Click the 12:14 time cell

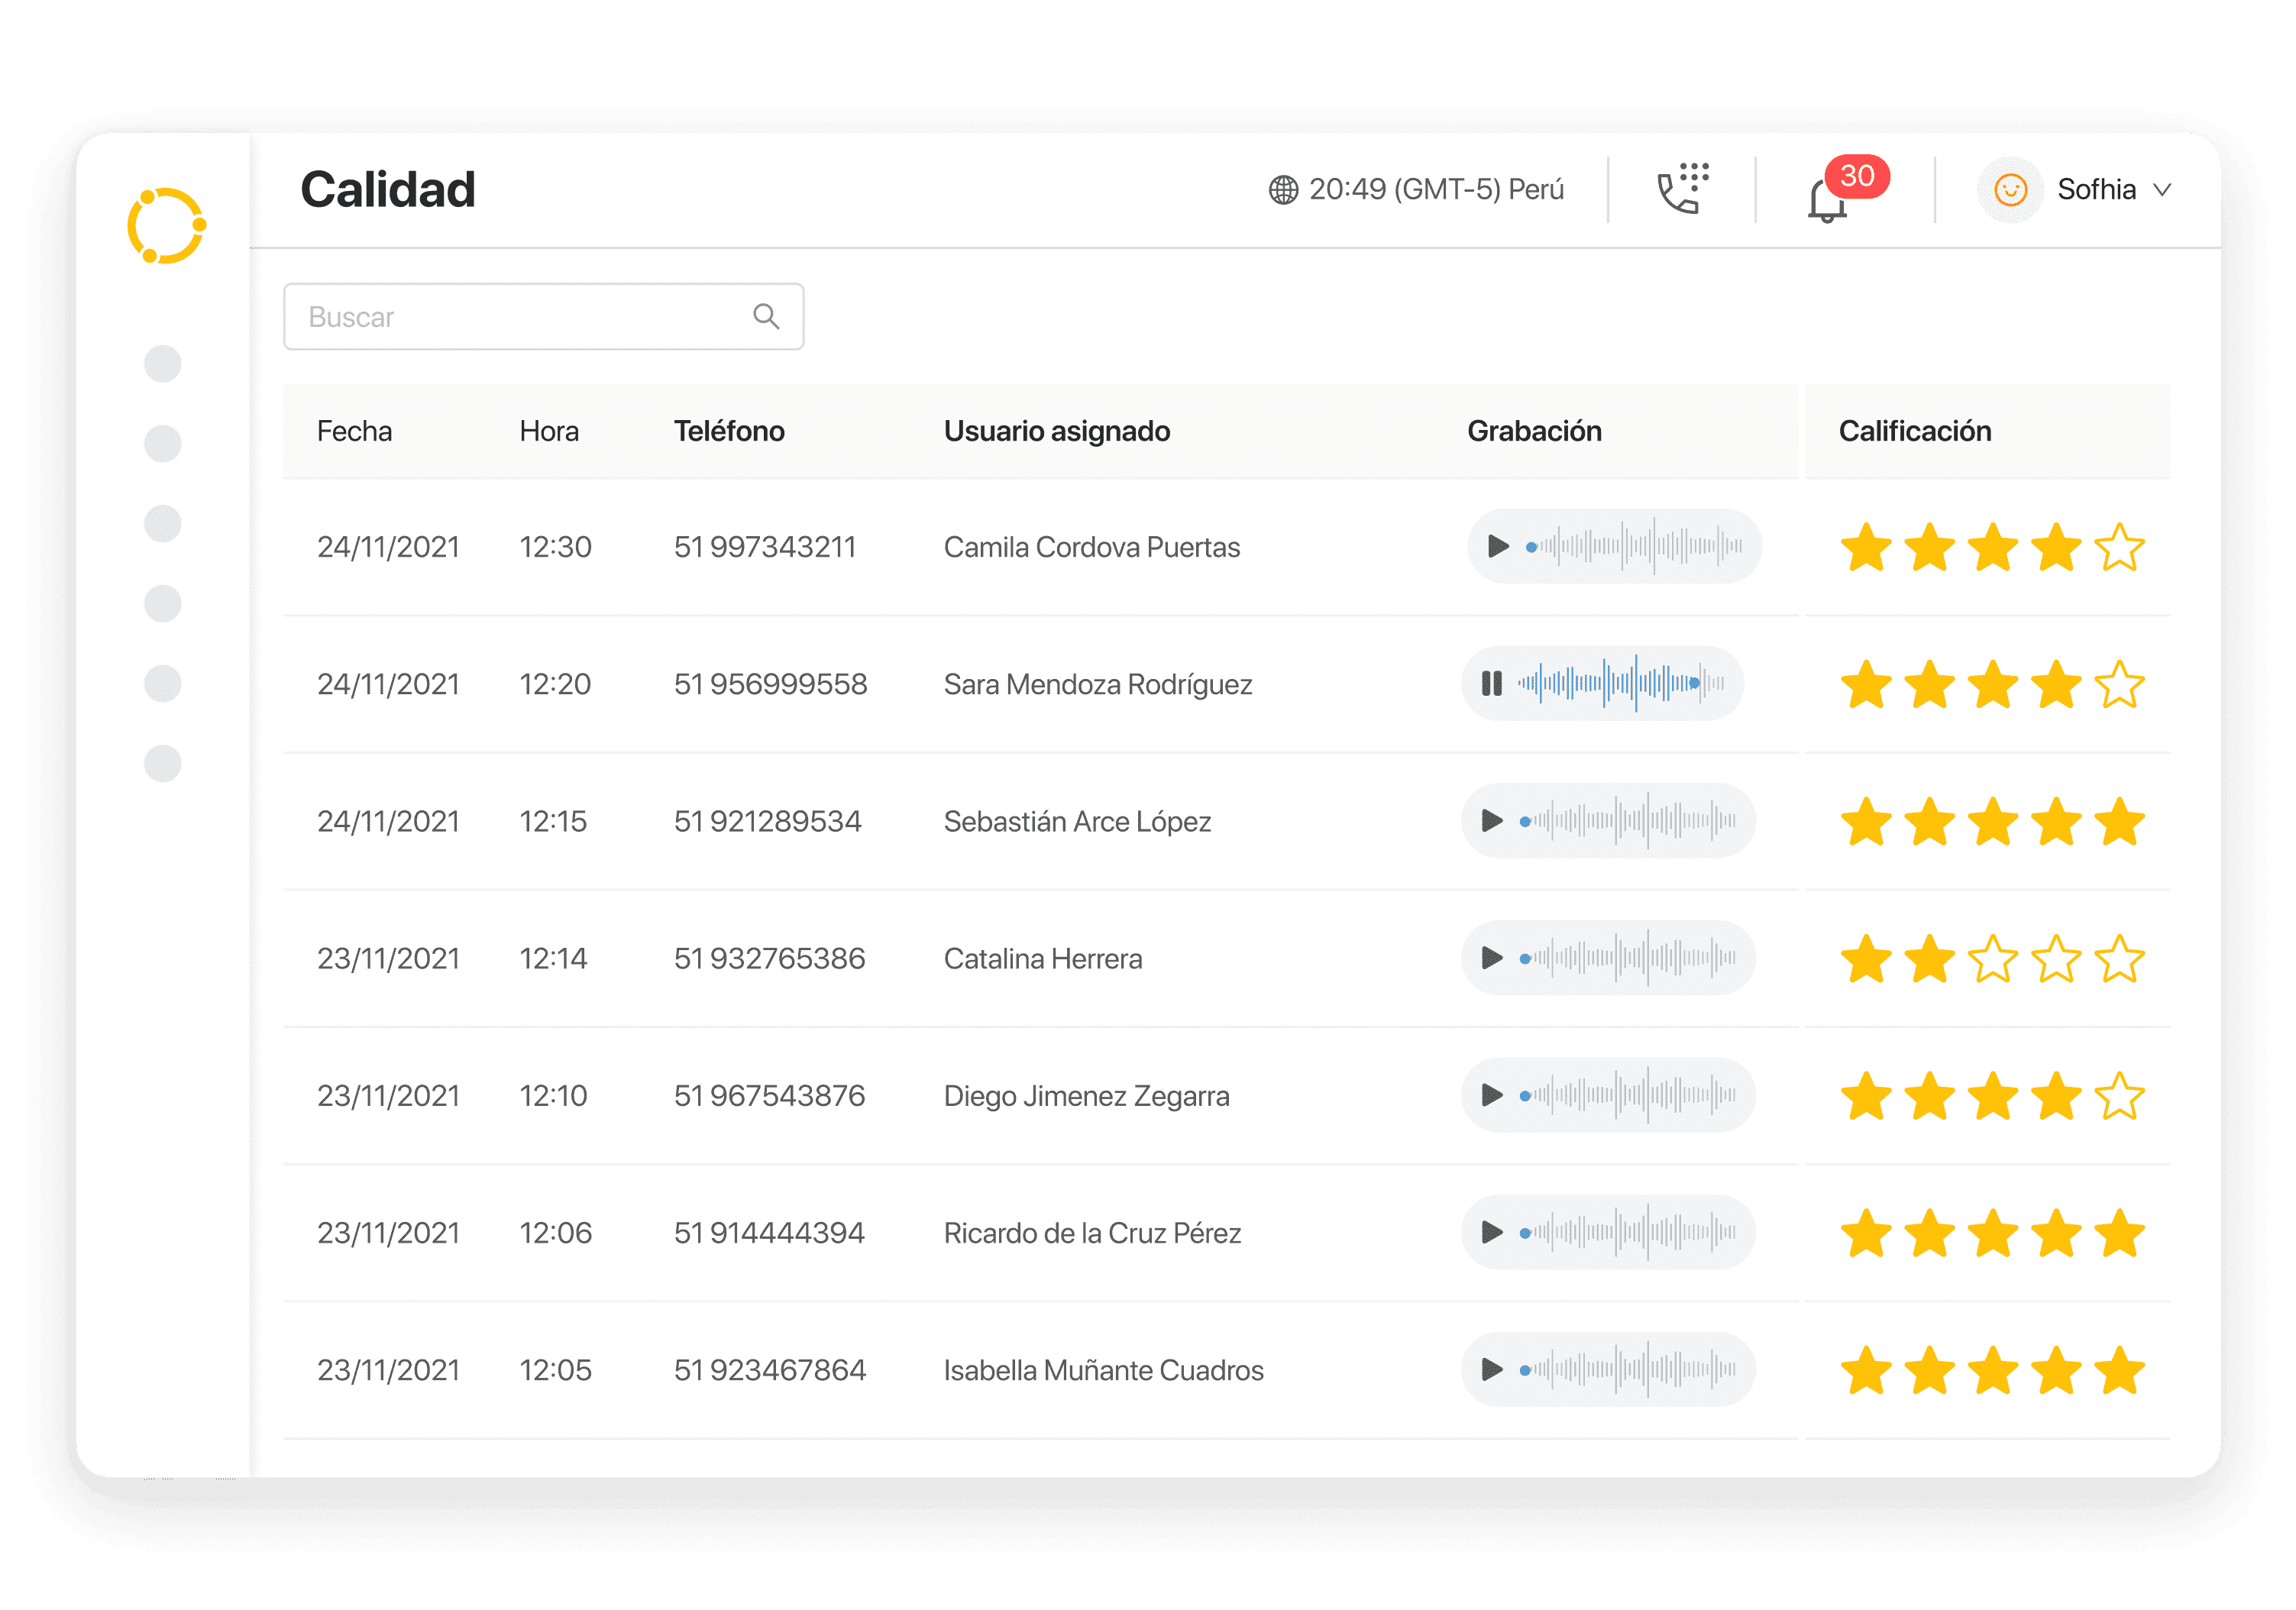553,958
